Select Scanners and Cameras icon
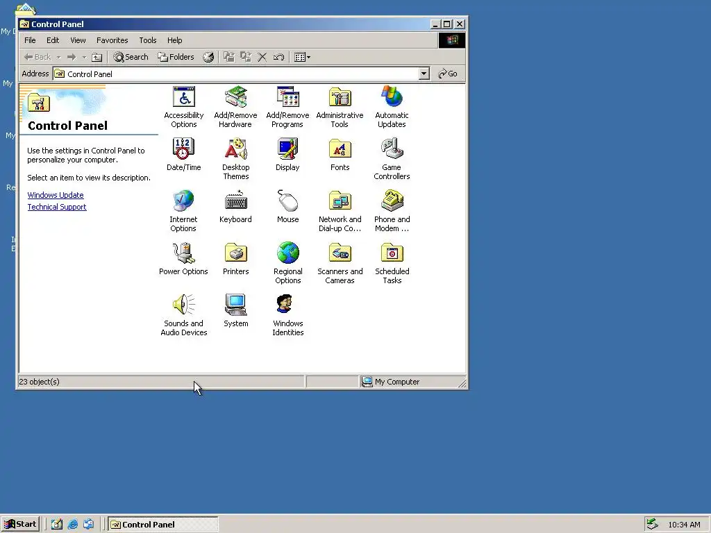The image size is (711, 533). (x=340, y=263)
